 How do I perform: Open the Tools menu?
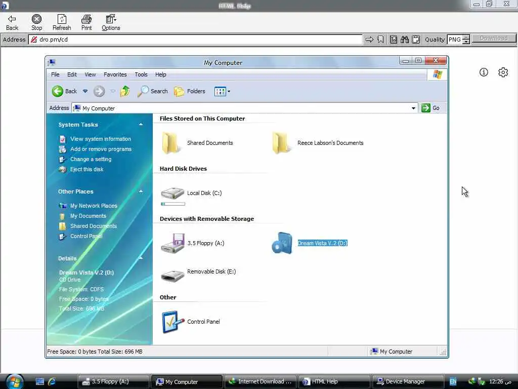click(x=141, y=74)
